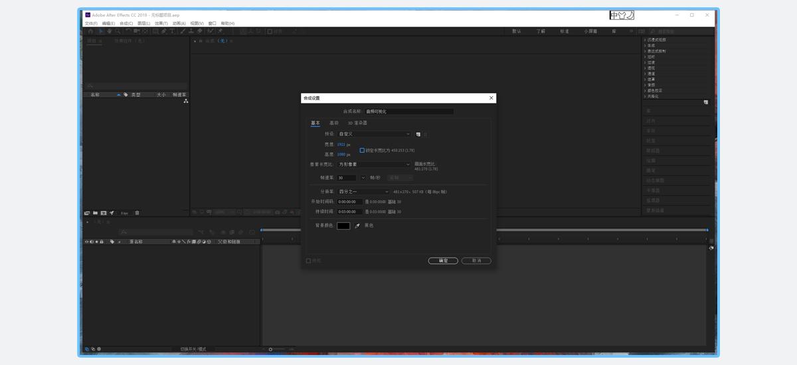
Task: Open the frame rate arrow dropdown next to 30
Action: click(x=363, y=178)
